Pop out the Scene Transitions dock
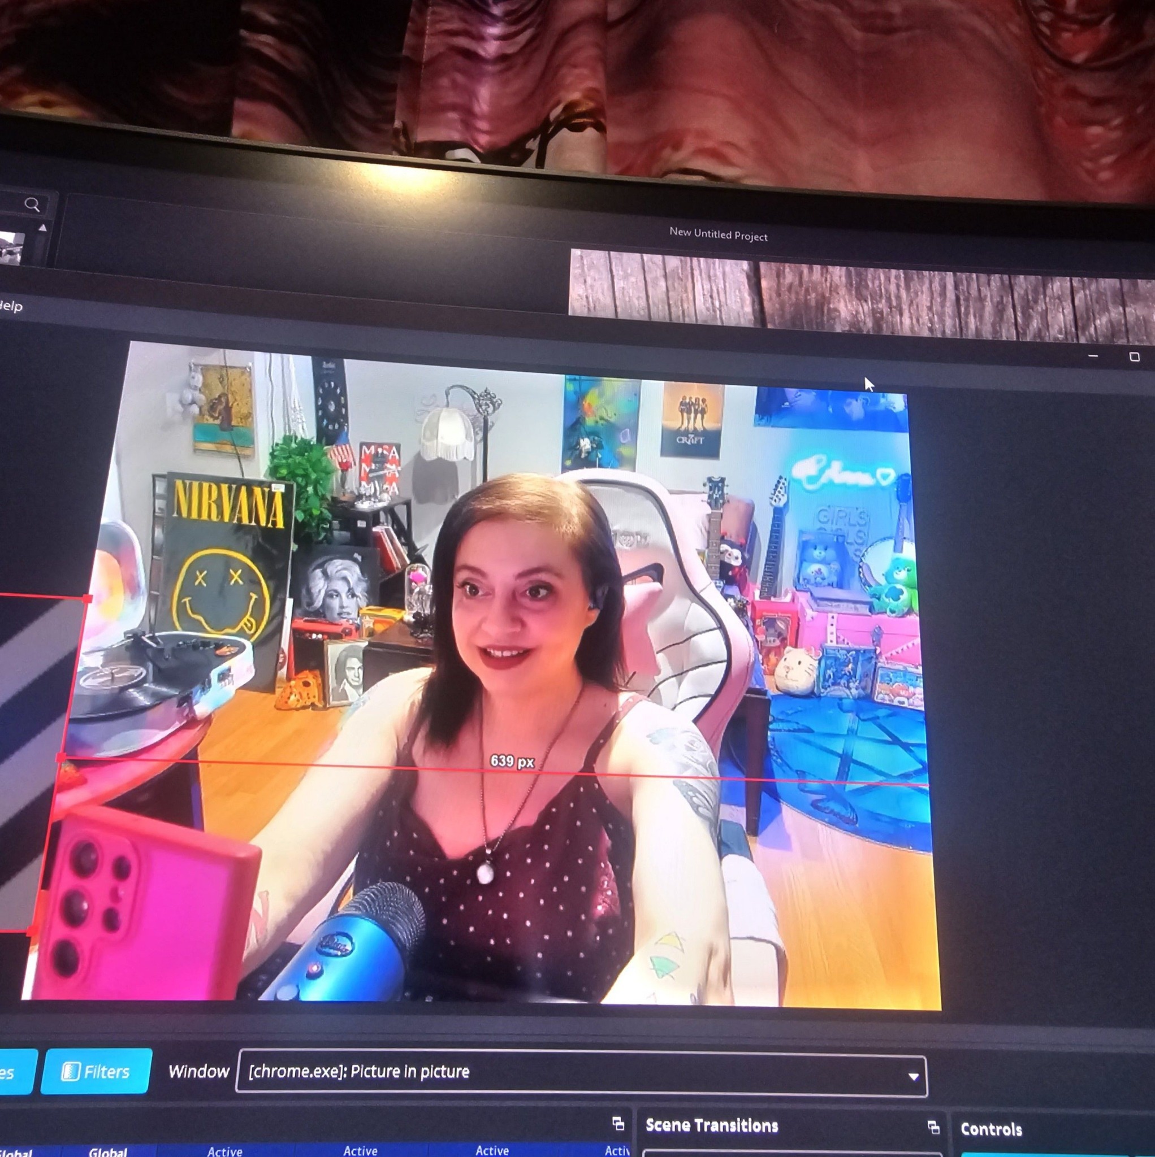 click(x=933, y=1128)
